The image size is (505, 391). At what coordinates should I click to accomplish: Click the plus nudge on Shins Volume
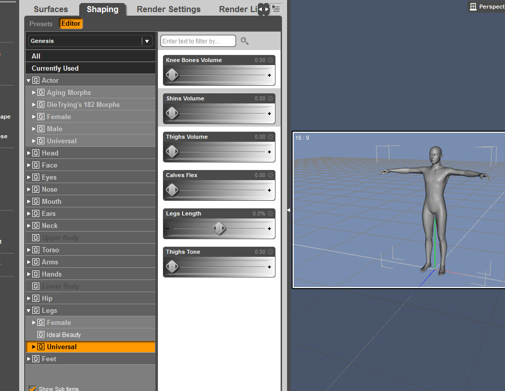269,114
